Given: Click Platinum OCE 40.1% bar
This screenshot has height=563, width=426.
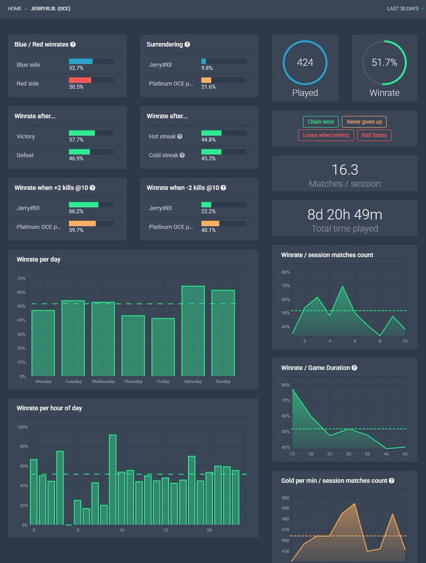Looking at the screenshot, I should click(x=224, y=224).
